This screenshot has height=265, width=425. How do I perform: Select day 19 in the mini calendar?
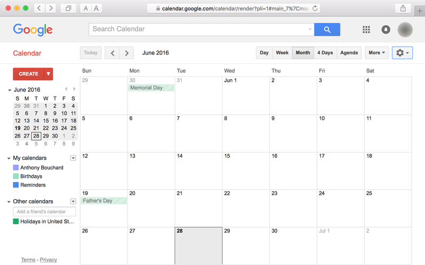18,128
